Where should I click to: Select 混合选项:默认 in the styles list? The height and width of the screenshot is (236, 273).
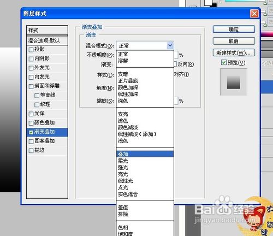tap(47, 40)
